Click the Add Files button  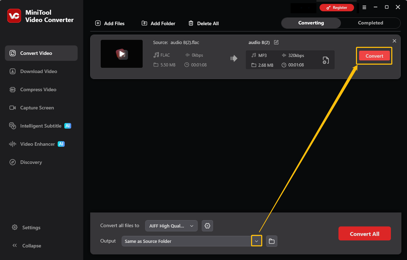click(110, 23)
